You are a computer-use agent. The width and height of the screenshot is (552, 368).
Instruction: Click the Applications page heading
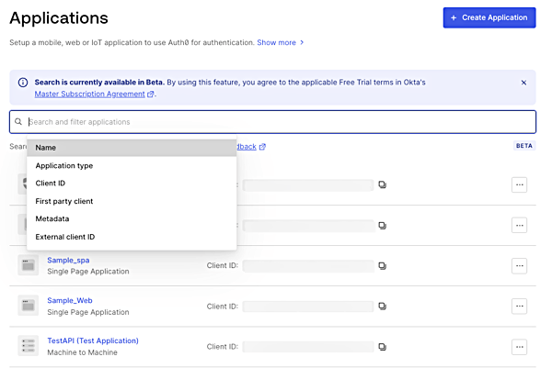click(59, 18)
